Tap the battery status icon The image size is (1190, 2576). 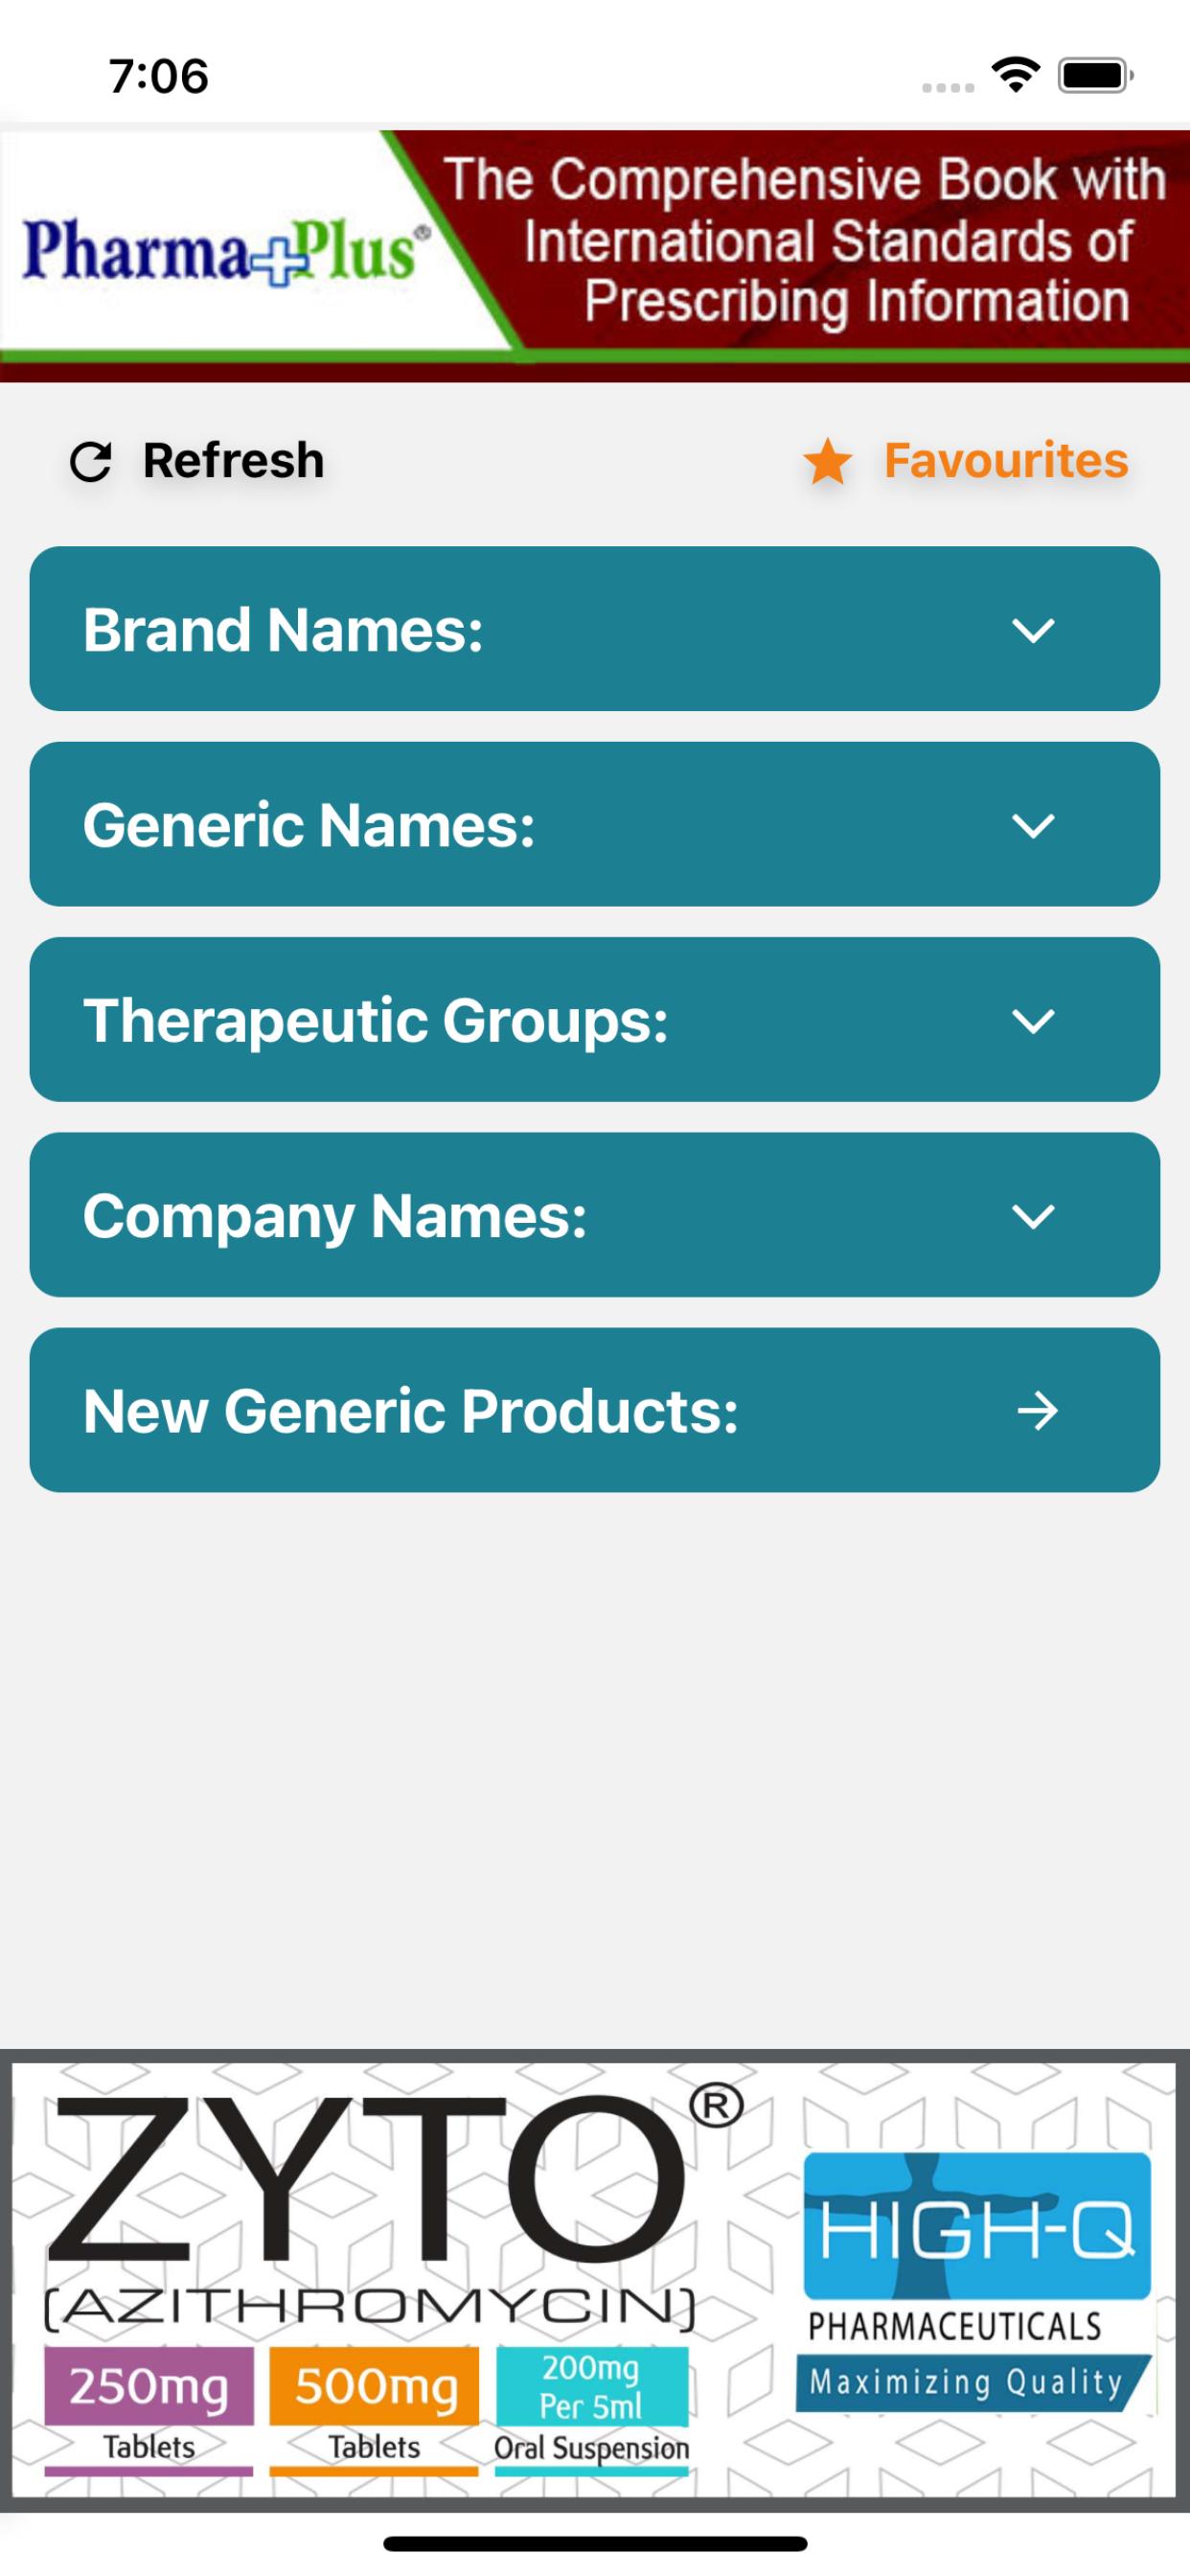tap(1096, 75)
